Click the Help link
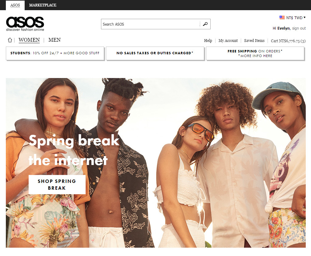Image resolution: width=311 pixels, height=256 pixels. tap(208, 40)
